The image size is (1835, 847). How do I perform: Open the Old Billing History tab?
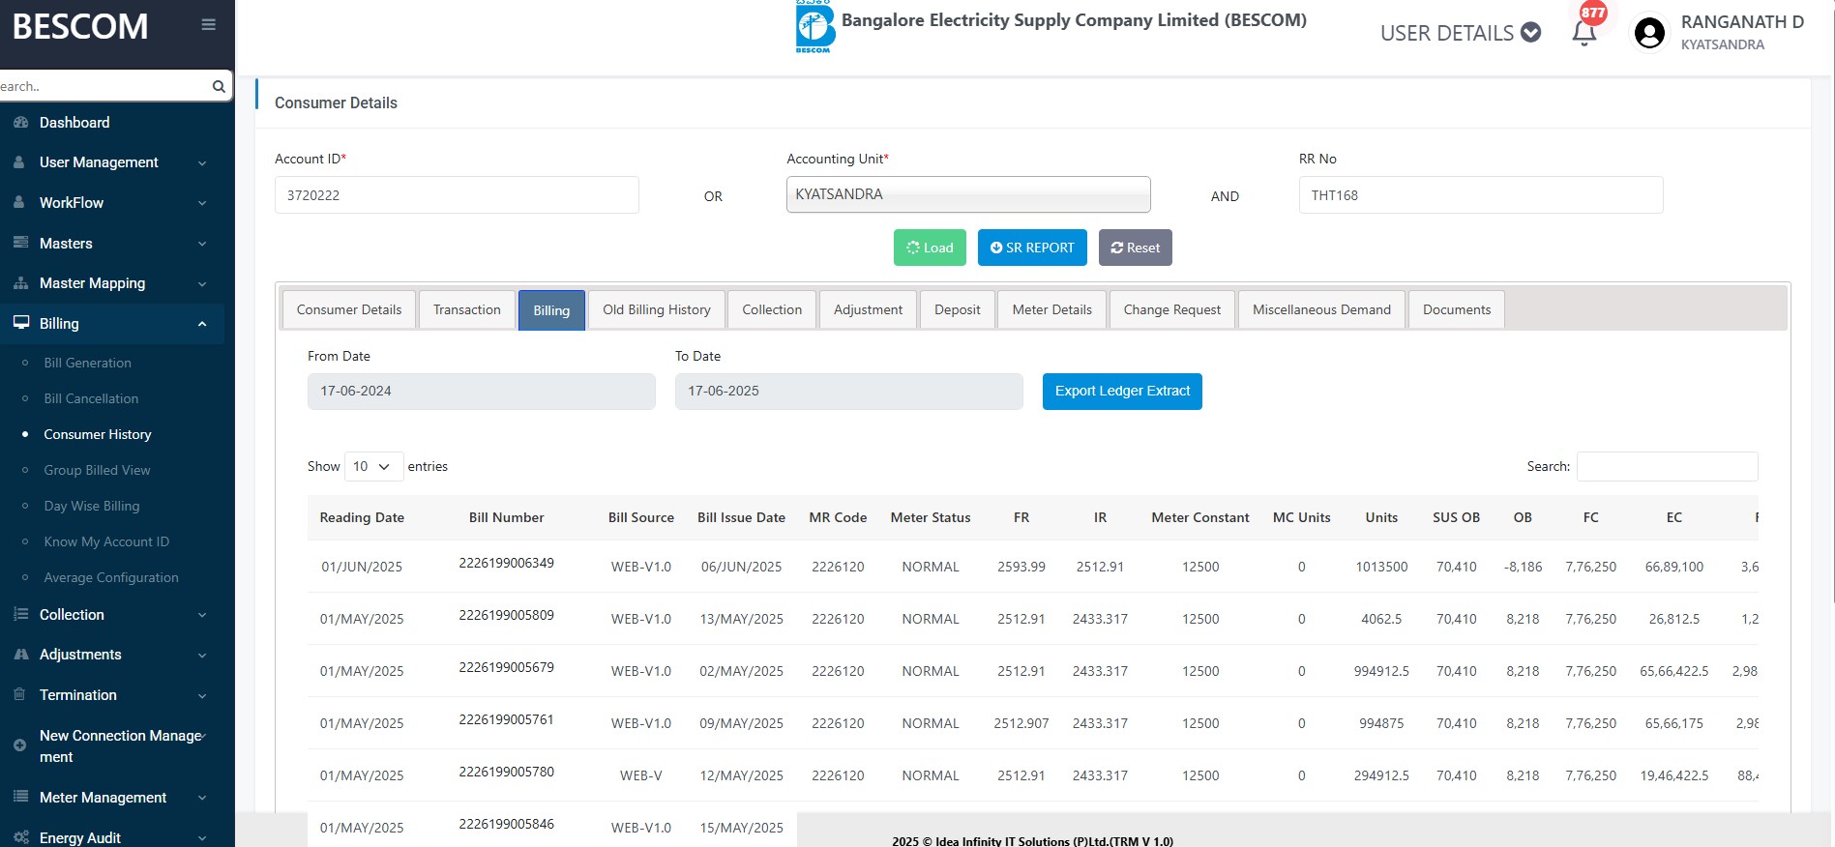657,309
